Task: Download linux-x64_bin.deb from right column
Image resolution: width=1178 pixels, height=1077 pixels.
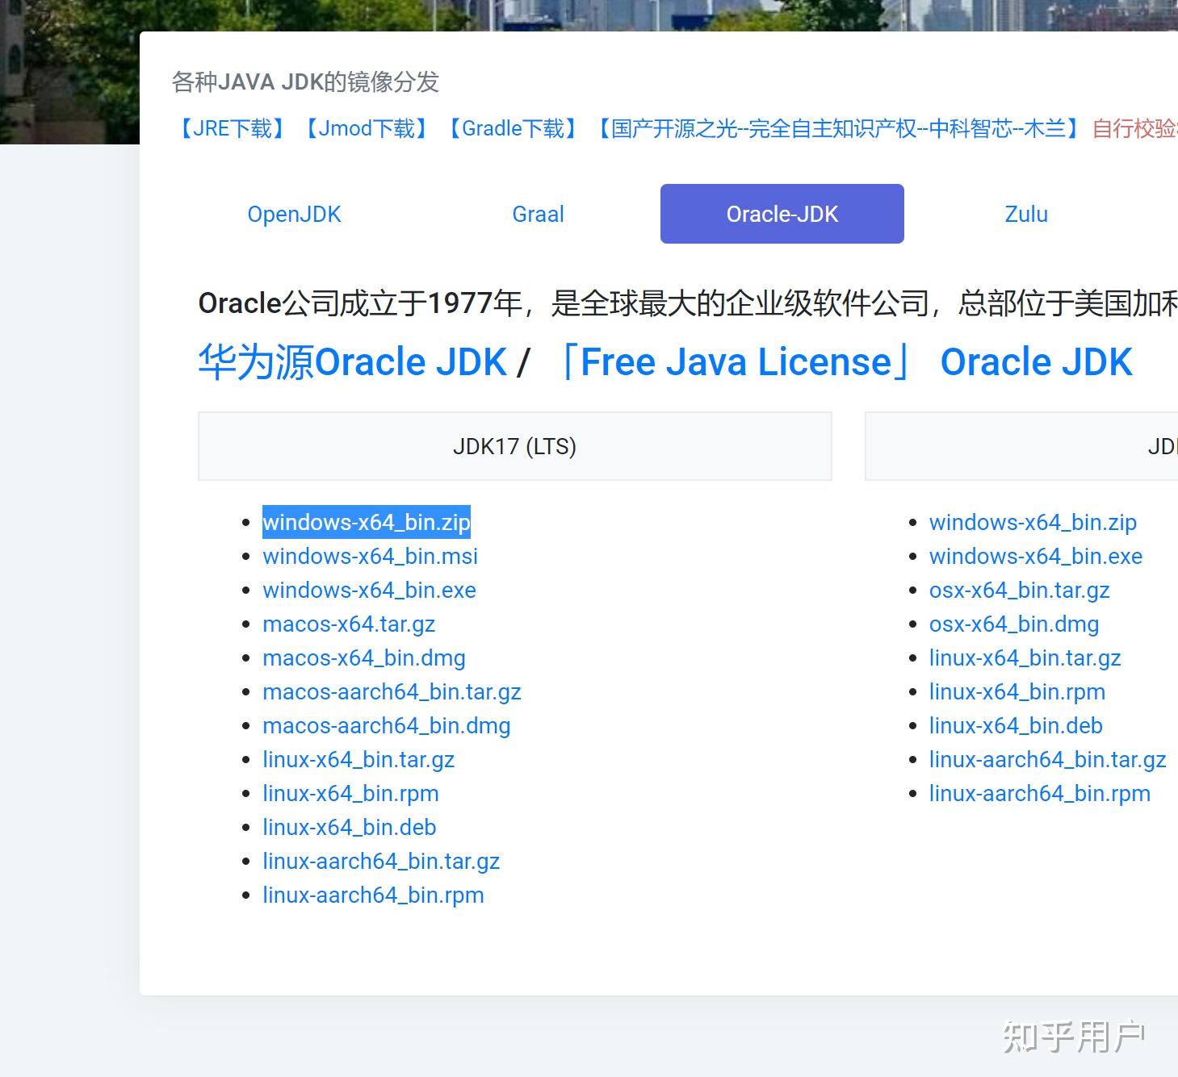Action: [x=1016, y=725]
